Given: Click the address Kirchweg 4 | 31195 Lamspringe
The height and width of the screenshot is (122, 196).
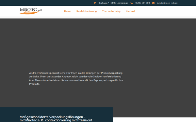Looking at the screenshot, I should pyautogui.click(x=113, y=3).
